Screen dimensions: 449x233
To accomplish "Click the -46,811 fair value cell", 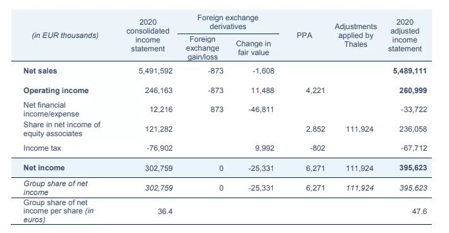I will click(261, 110).
